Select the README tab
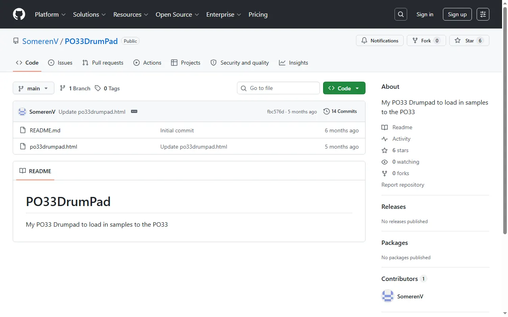The image size is (508, 317). click(x=35, y=171)
